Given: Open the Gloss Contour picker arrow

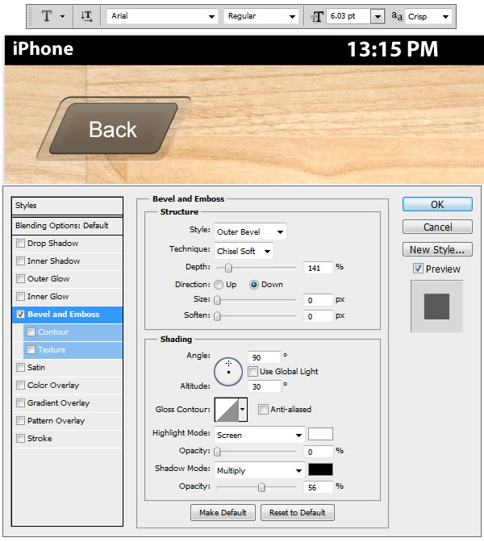Looking at the screenshot, I should tap(243, 409).
